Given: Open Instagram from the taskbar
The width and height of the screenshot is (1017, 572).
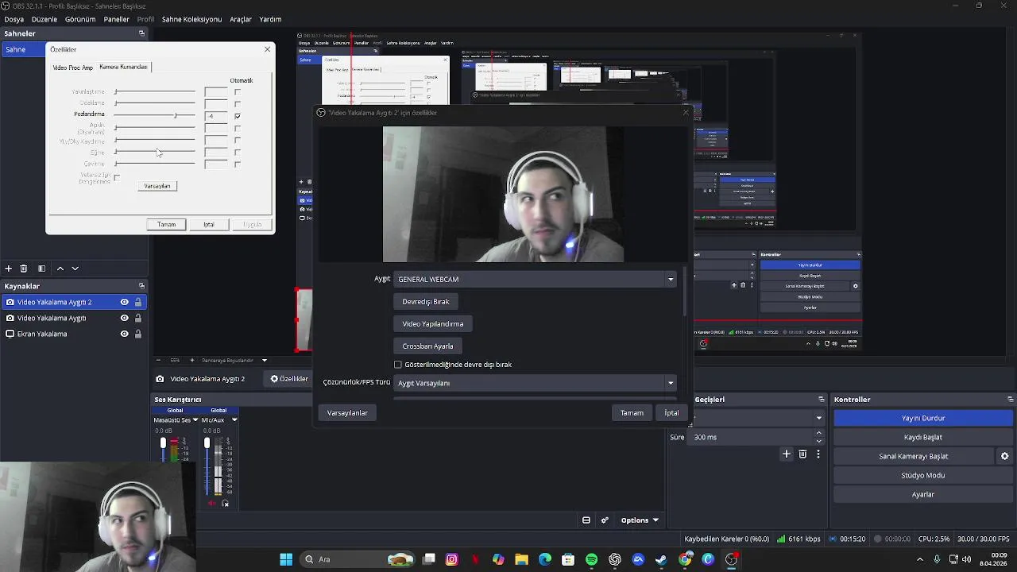Looking at the screenshot, I should pos(452,559).
